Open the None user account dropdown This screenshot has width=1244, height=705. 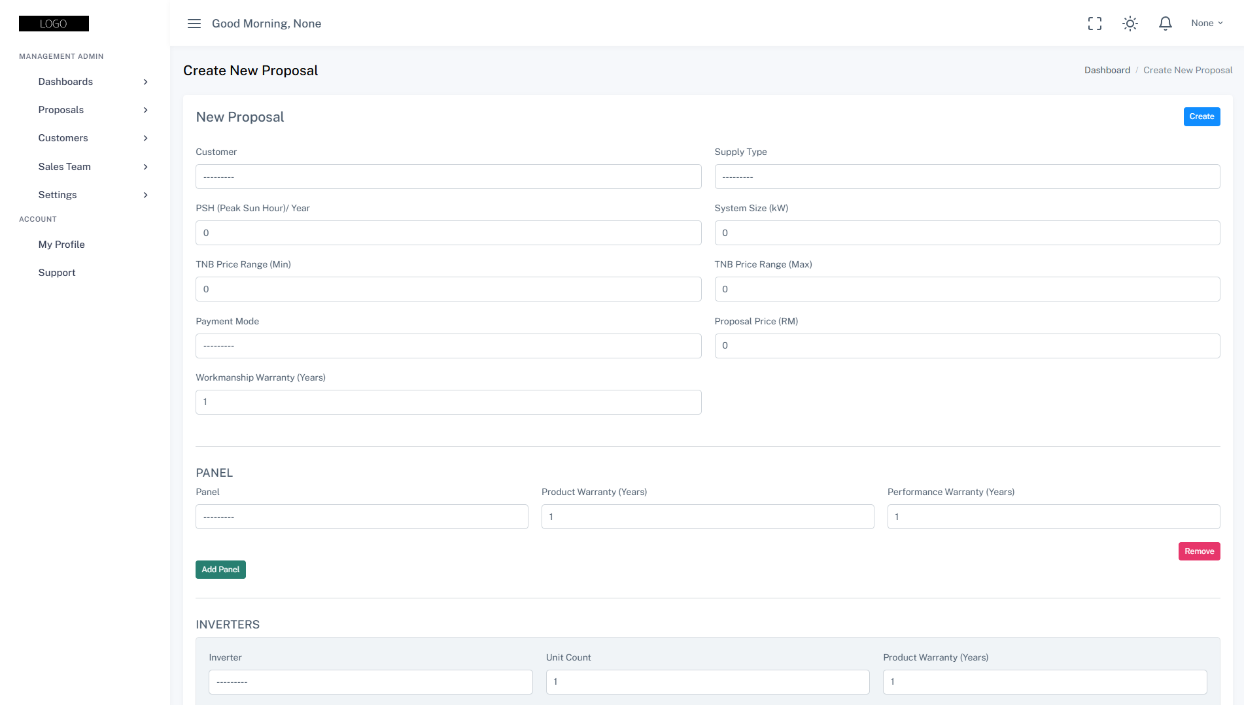coord(1206,24)
